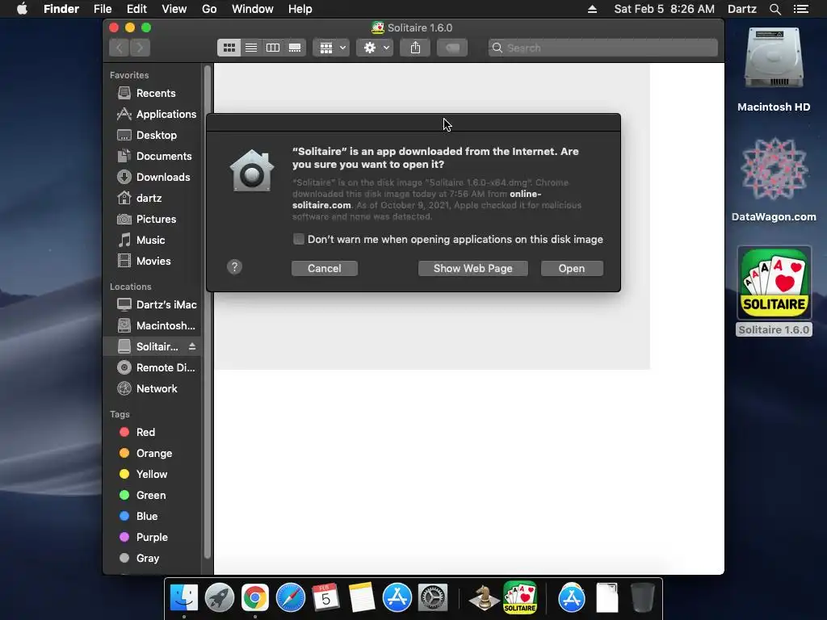This screenshot has height=620, width=827.
Task: Open the Edit menu
Action: [136, 9]
